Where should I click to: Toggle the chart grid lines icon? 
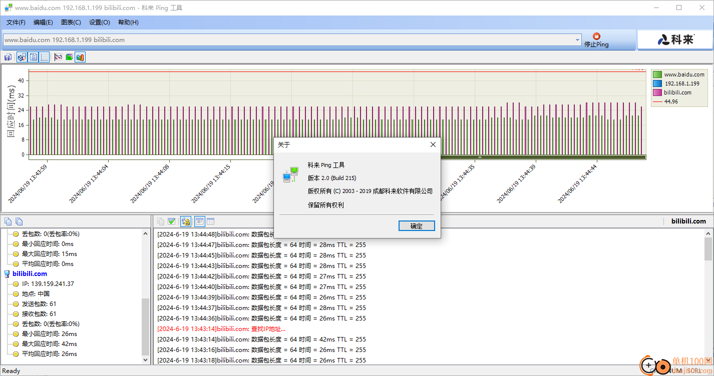(45, 57)
